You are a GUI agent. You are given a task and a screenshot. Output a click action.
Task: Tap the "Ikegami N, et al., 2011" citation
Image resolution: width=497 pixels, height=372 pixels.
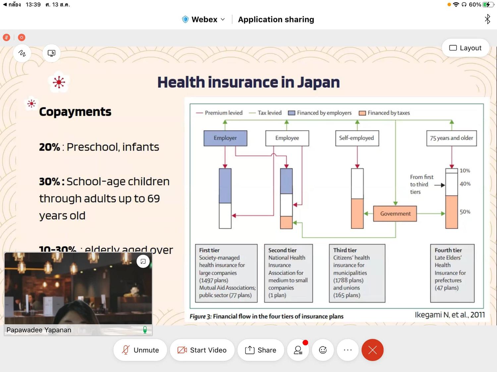click(x=450, y=315)
